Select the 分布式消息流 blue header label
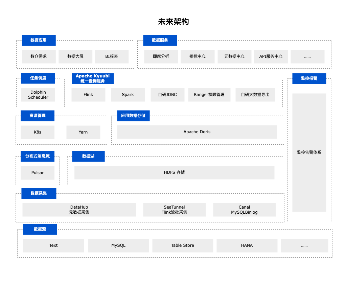This screenshot has width=346, height=285. pos(37,156)
